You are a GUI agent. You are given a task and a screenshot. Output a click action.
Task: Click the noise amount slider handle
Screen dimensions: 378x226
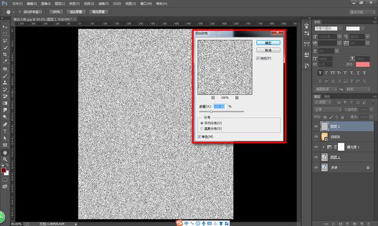pos(211,112)
